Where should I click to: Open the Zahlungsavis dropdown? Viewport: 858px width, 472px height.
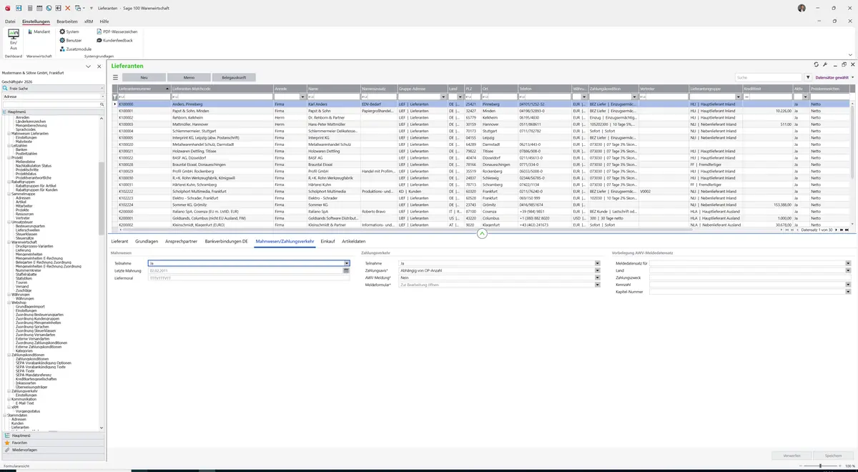[x=597, y=270]
